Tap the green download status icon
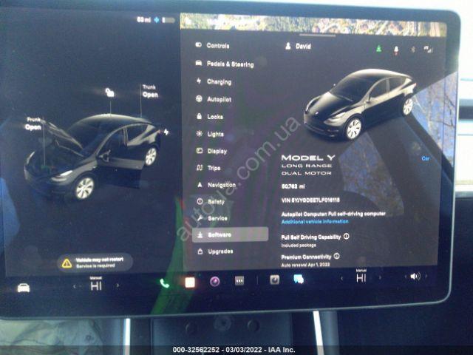This screenshot has height=355, width=473. coord(379,48)
